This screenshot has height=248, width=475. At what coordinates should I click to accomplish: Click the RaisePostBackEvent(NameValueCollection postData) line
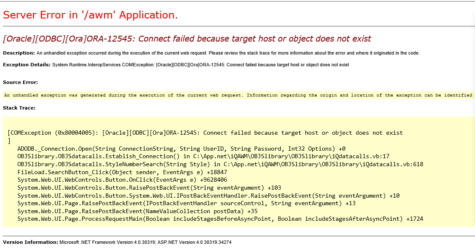click(137, 211)
